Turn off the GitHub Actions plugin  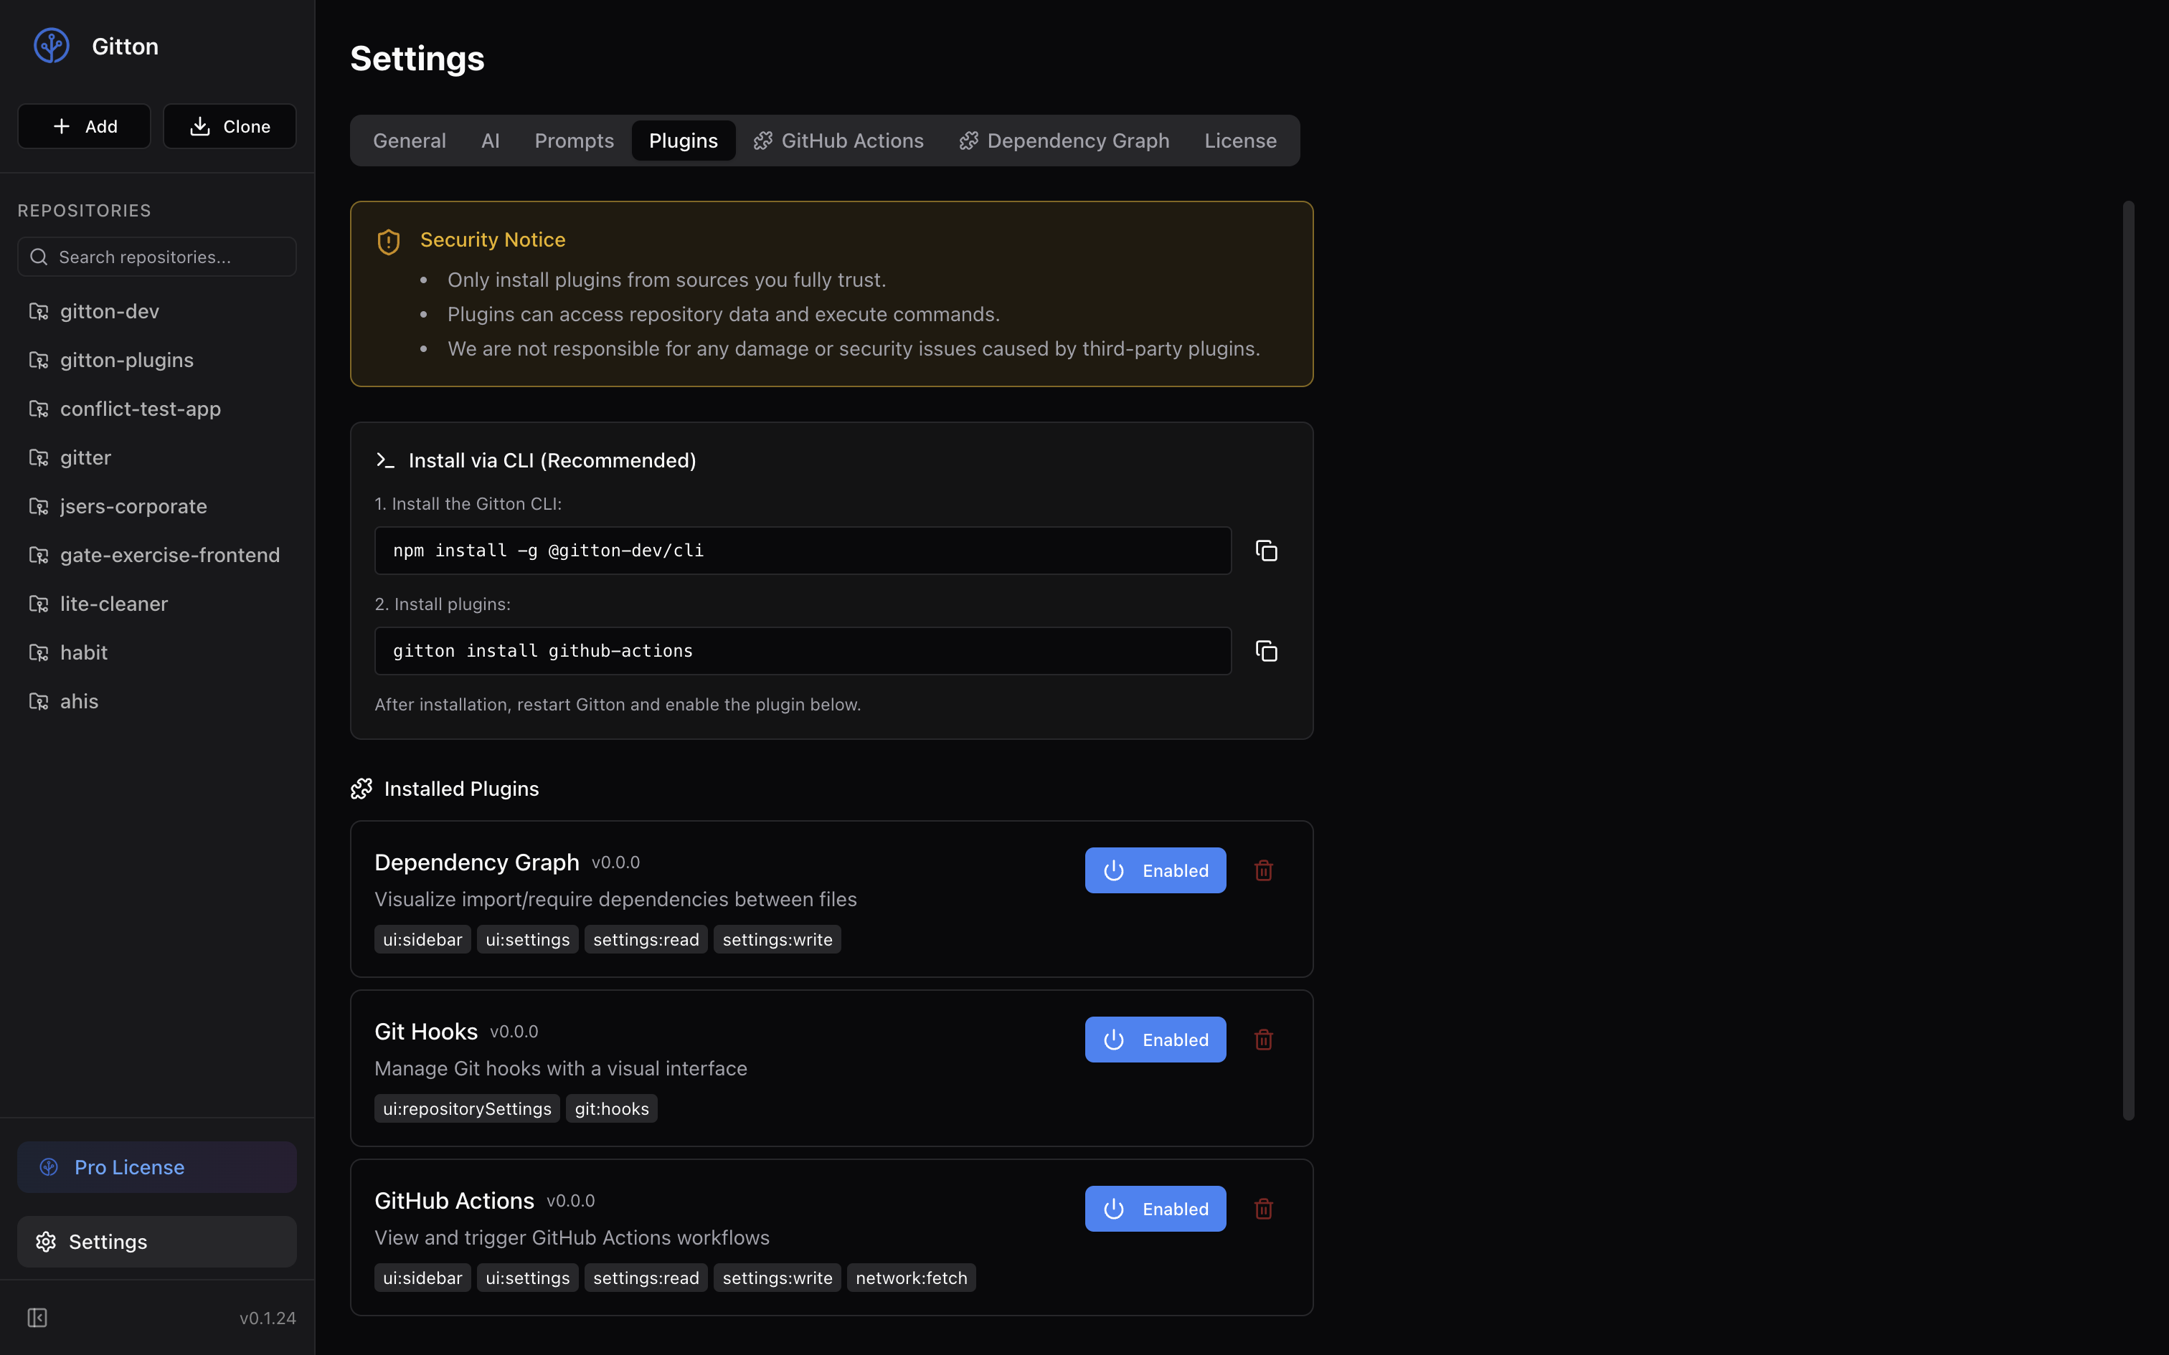(x=1154, y=1209)
